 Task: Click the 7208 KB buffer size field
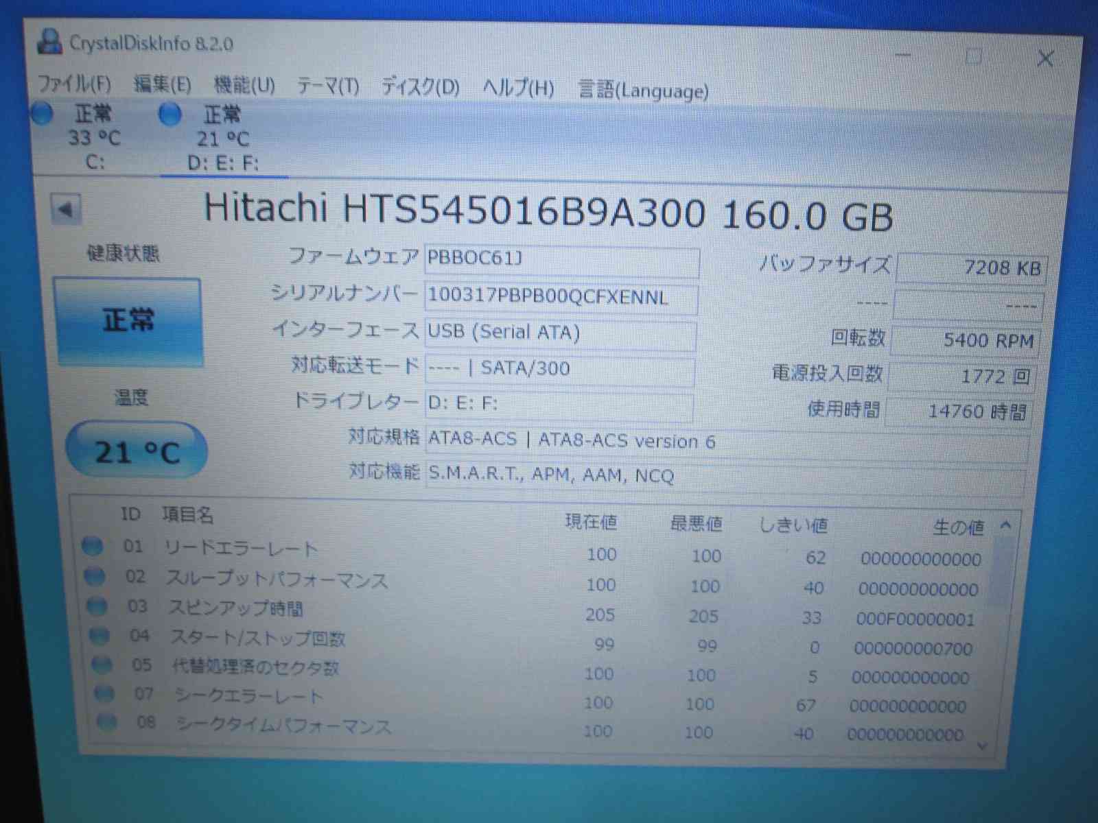[x=970, y=268]
